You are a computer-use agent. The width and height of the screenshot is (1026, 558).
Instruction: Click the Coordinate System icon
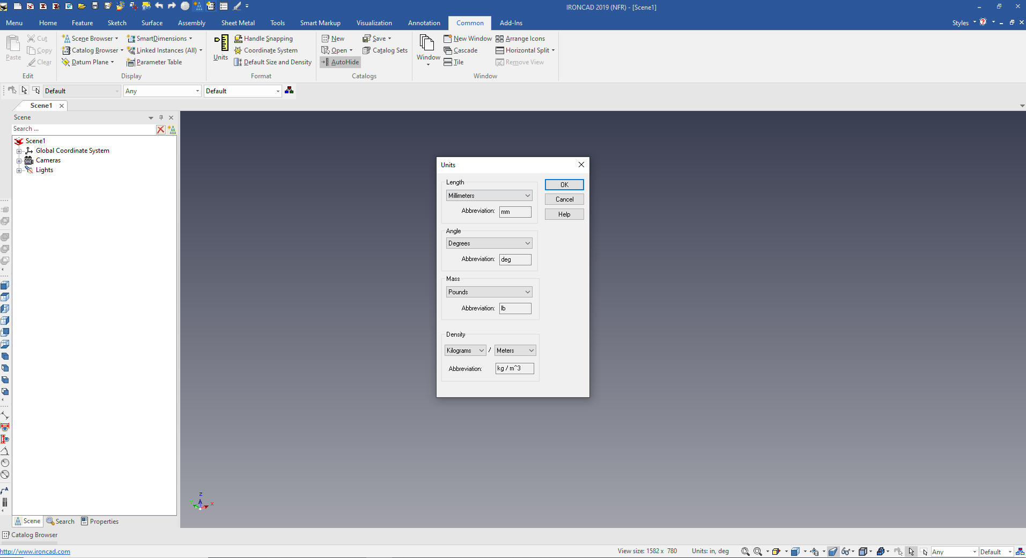click(x=238, y=50)
